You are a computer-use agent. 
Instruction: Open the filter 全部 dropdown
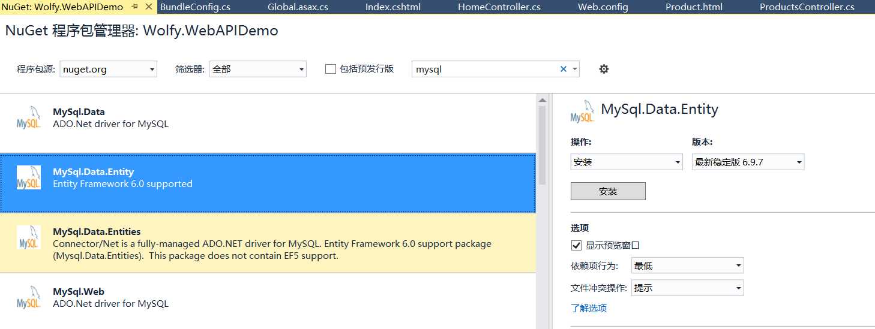(x=257, y=69)
